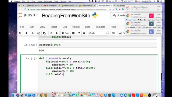Close the Maha subscriber notification
The image size is (172, 97).
click(159, 30)
